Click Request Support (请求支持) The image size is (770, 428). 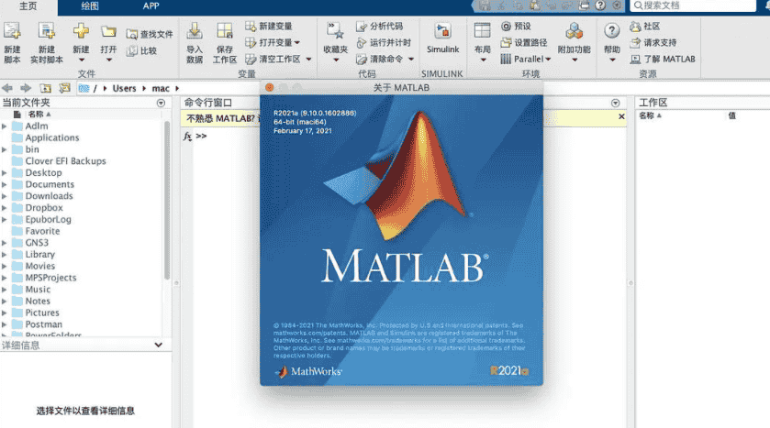tap(653, 43)
